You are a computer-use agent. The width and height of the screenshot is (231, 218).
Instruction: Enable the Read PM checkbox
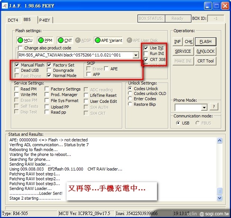coord(16,89)
